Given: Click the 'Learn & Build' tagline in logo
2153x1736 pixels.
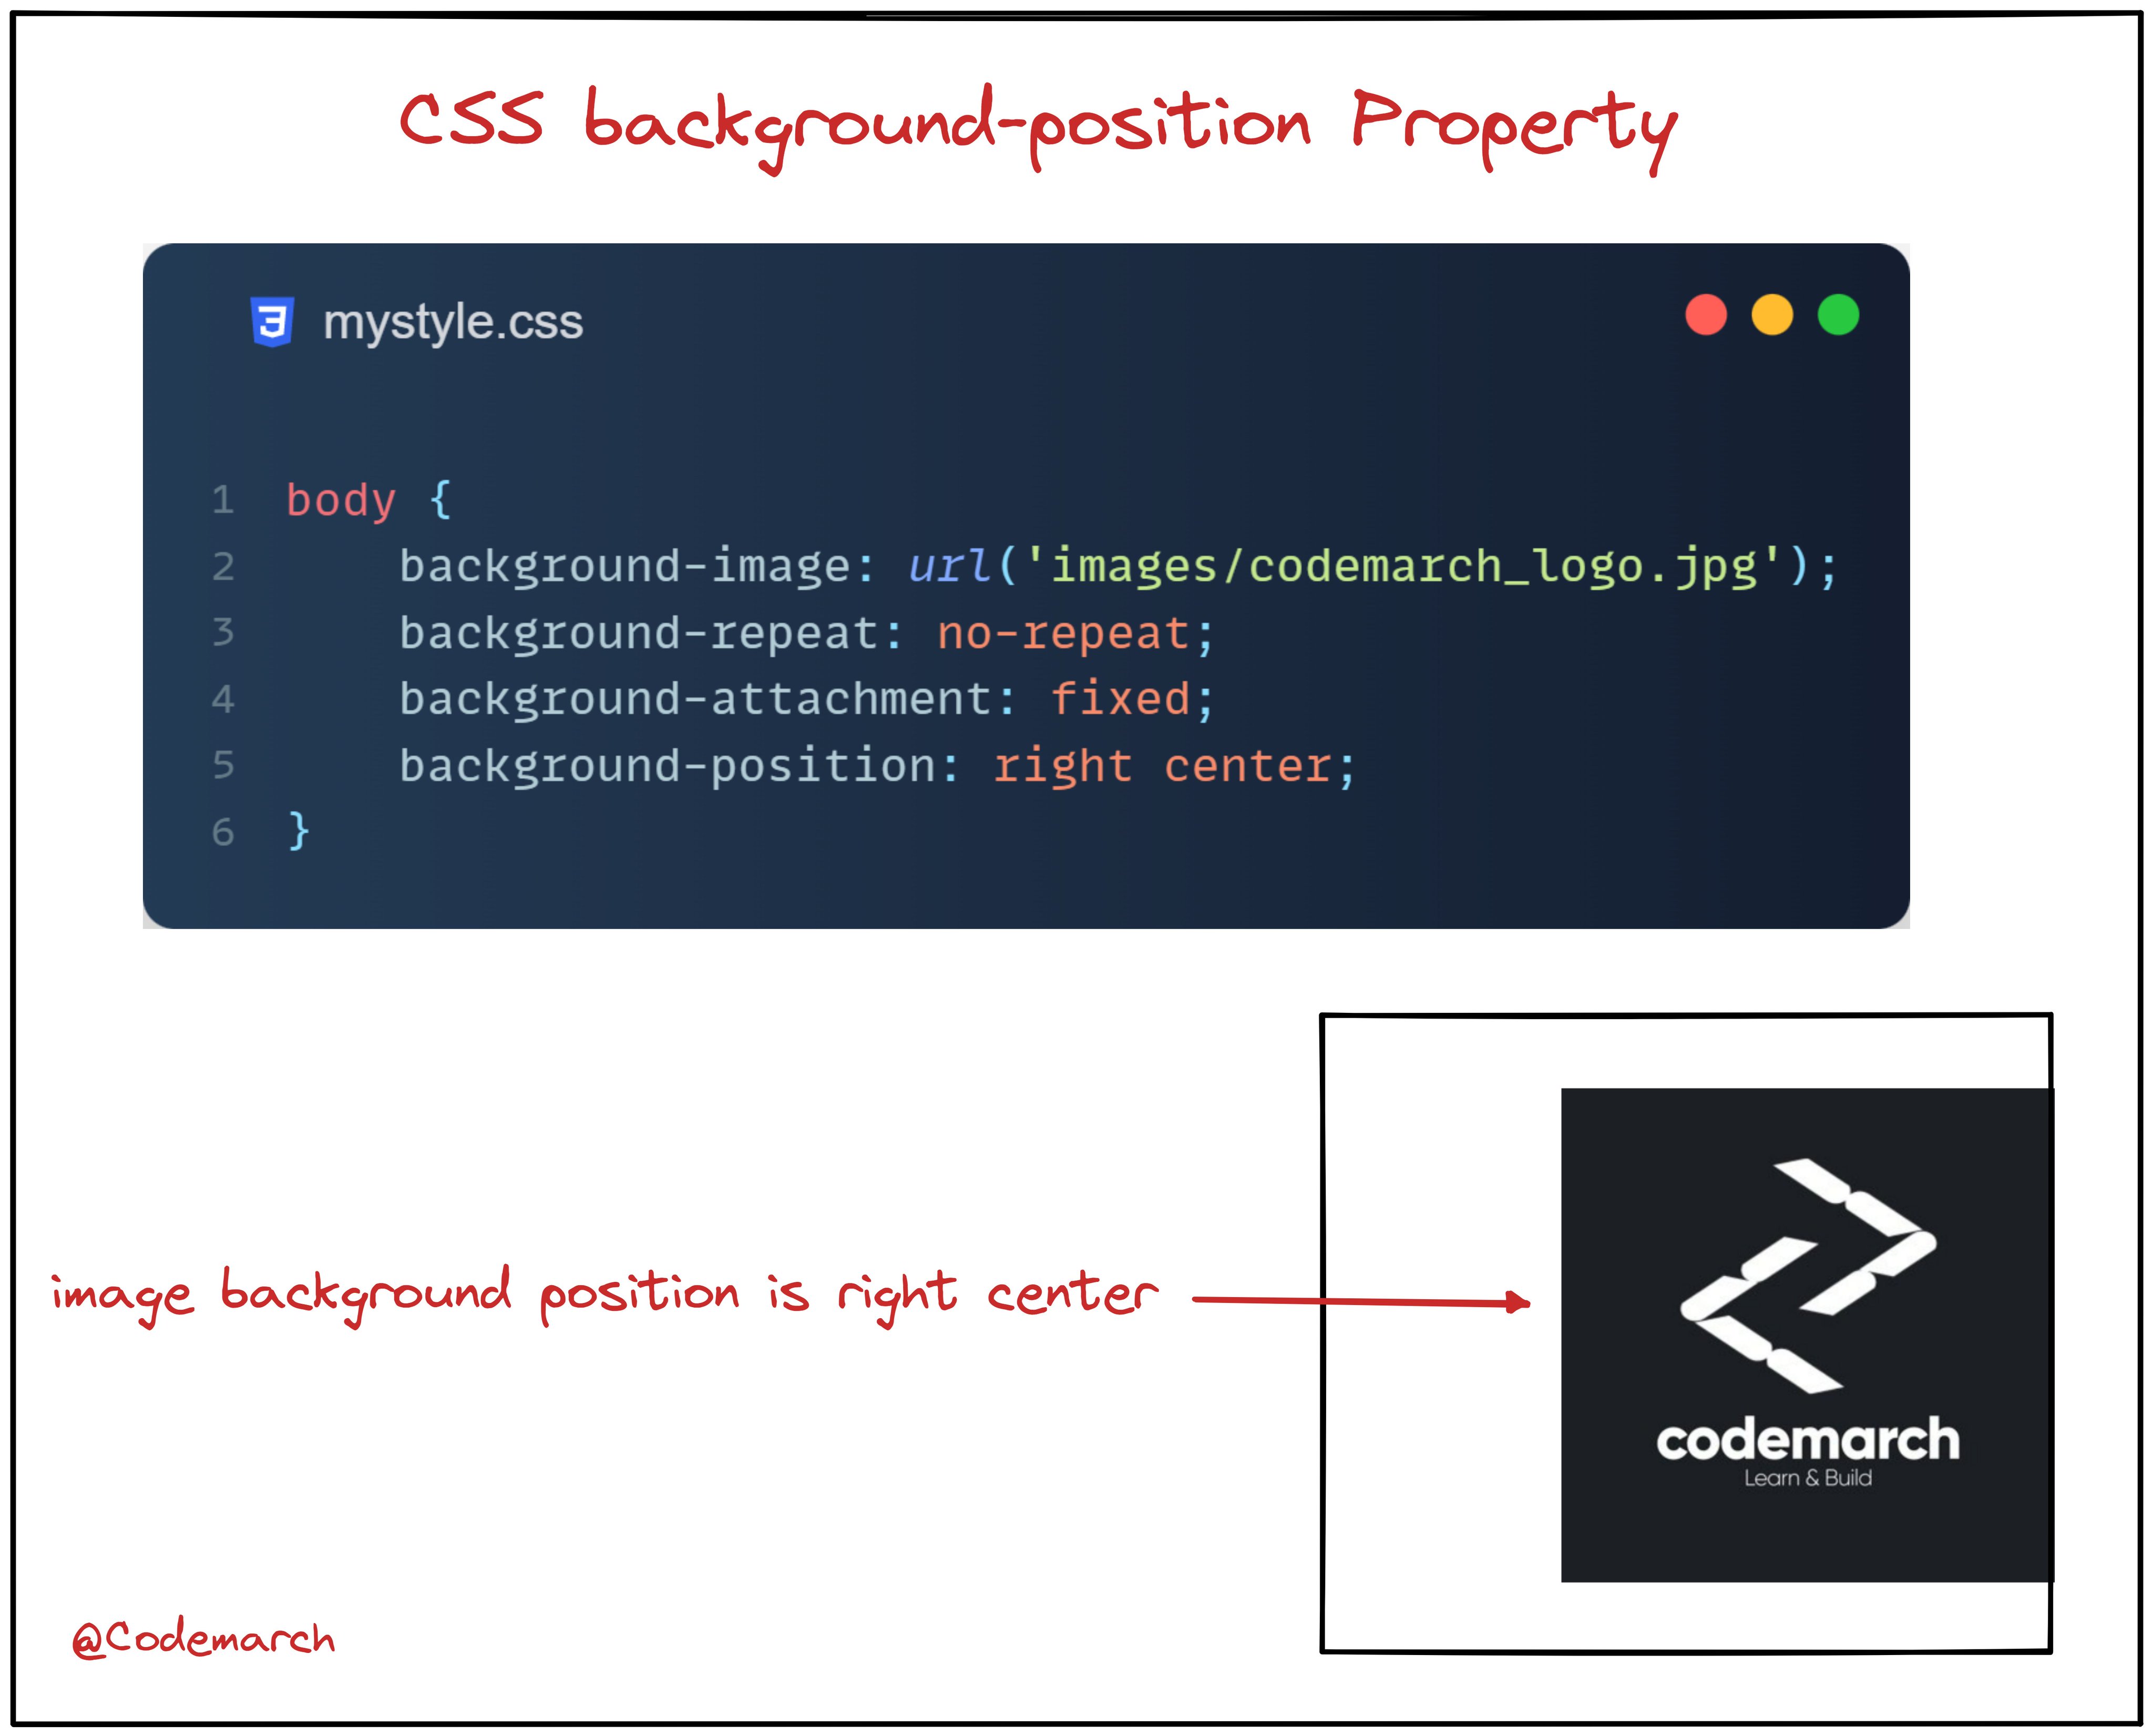Looking at the screenshot, I should coord(1807,1478).
